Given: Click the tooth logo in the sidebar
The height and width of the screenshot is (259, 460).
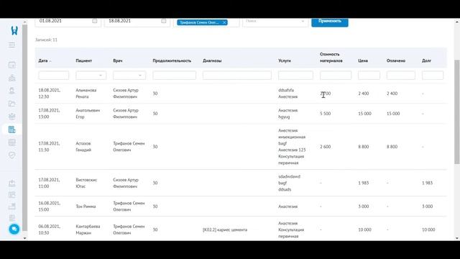Looking at the screenshot, I should pos(14,30).
